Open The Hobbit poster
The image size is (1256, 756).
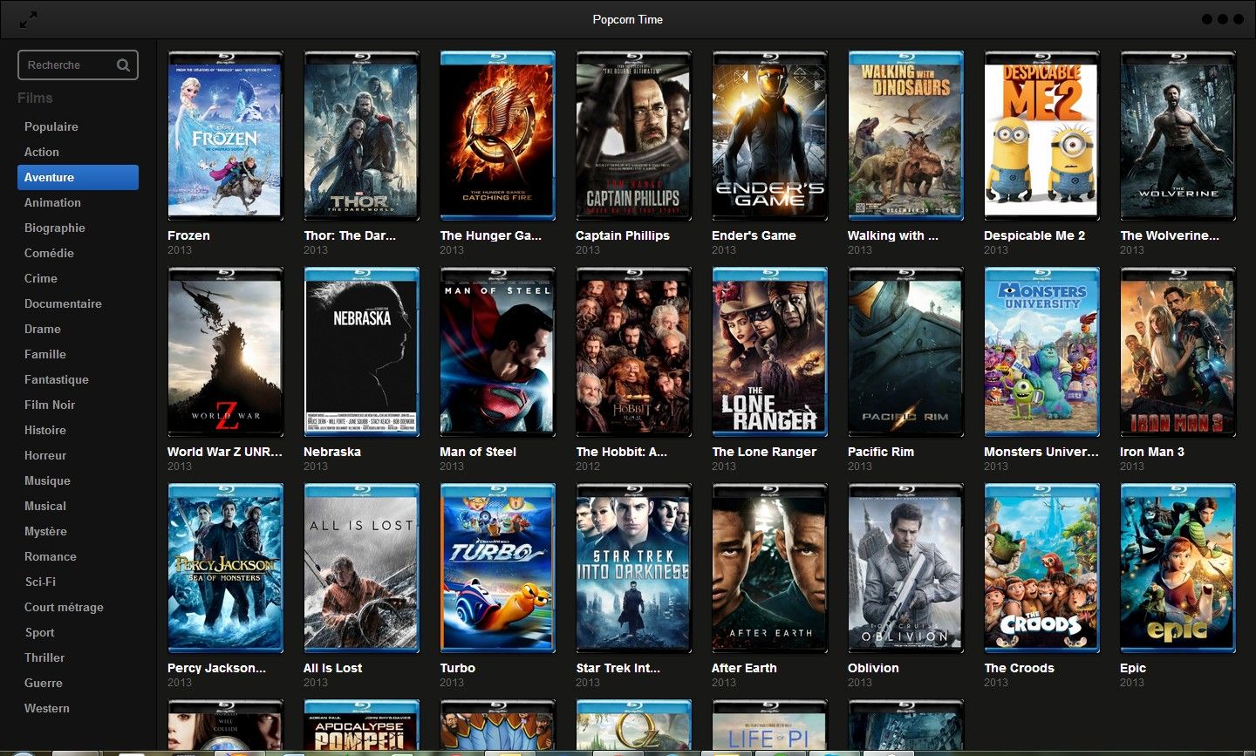pyautogui.click(x=633, y=351)
